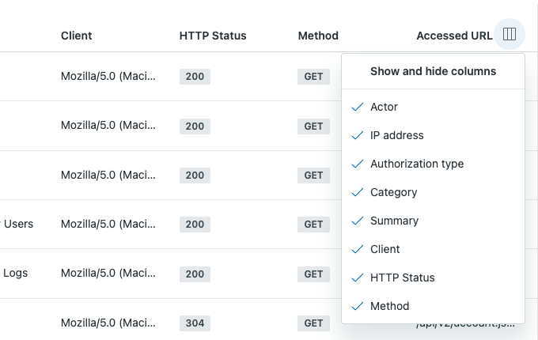The width and height of the screenshot is (538, 340).
Task: Hide the Method column
Action: 389,306
